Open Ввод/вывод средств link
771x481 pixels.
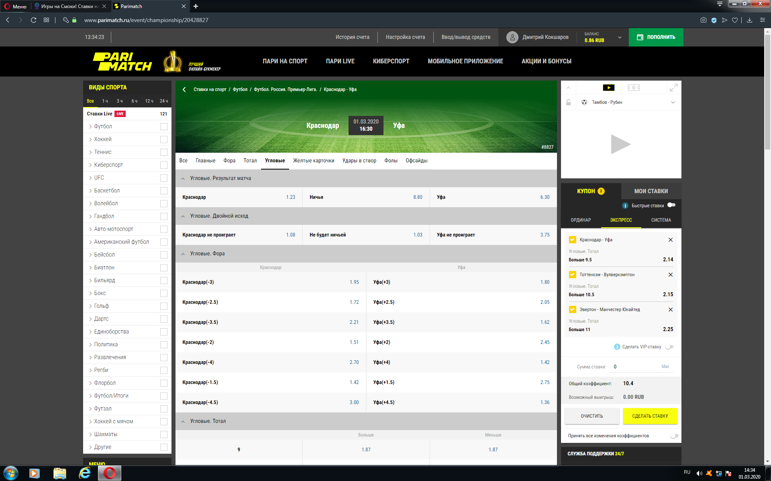pyautogui.click(x=466, y=37)
